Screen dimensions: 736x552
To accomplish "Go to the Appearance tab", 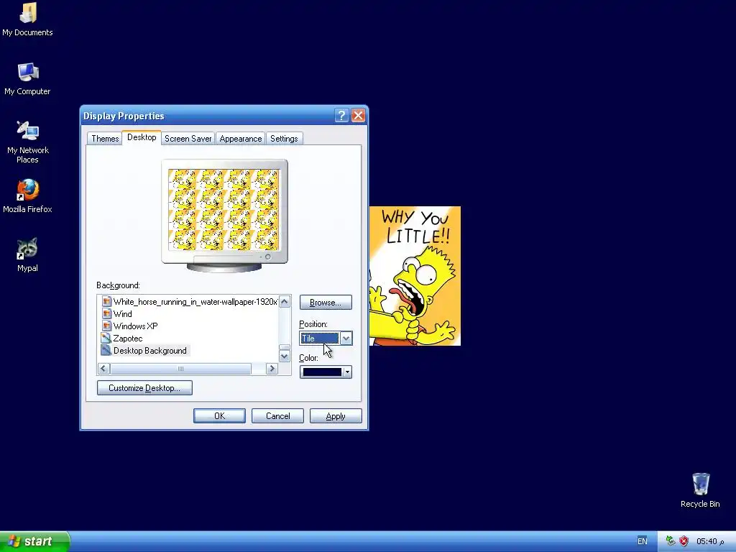I will [x=240, y=139].
